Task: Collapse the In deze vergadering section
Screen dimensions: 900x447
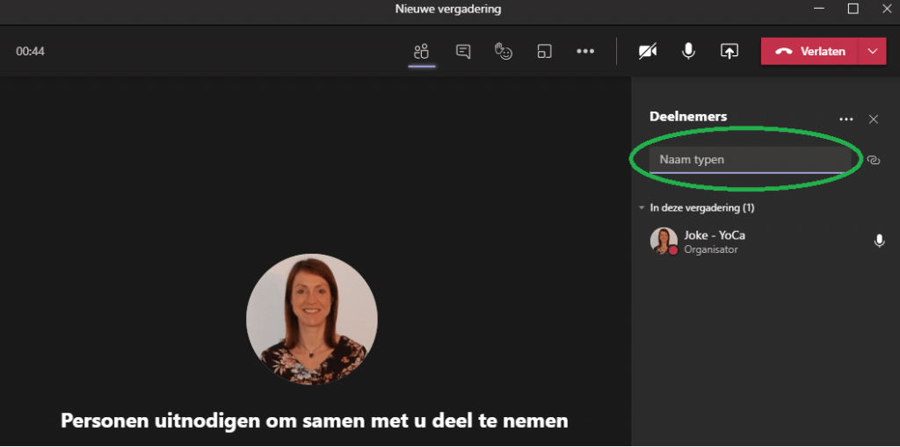Action: pyautogui.click(x=642, y=208)
